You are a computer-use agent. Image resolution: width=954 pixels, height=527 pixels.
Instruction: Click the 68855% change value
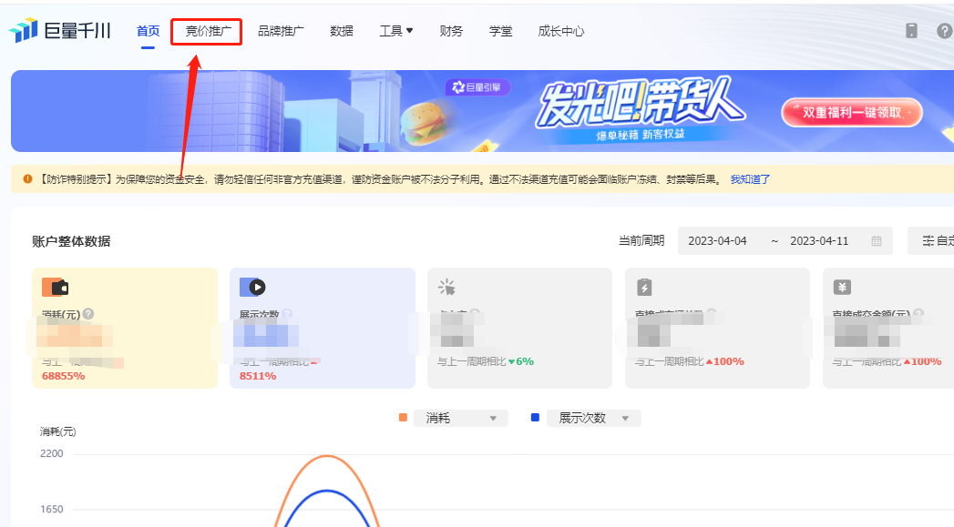[63, 376]
